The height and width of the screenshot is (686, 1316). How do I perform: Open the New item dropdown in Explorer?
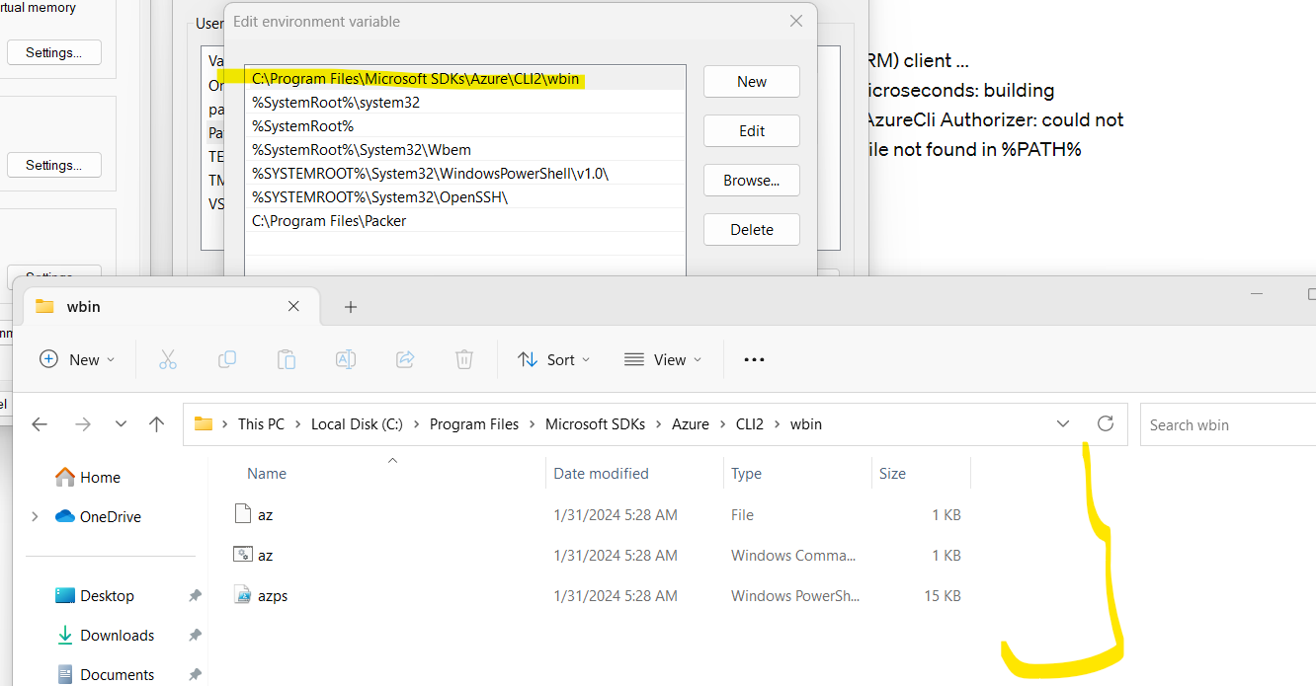77,360
